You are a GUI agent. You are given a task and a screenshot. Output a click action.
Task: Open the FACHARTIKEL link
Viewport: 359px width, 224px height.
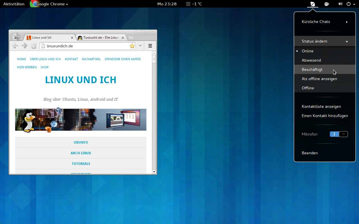(91, 59)
